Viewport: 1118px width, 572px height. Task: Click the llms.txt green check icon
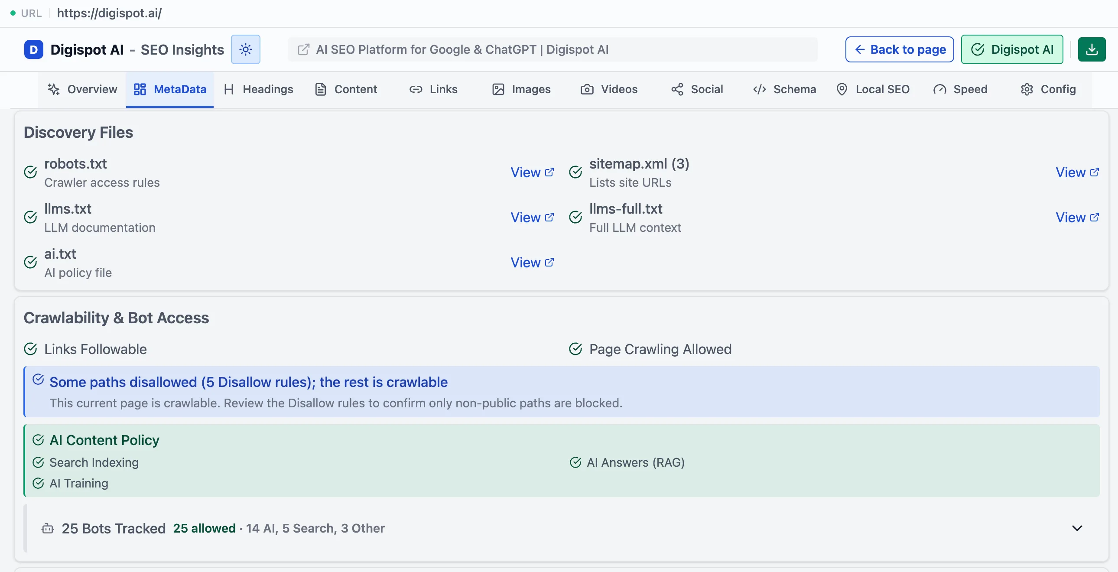(30, 217)
